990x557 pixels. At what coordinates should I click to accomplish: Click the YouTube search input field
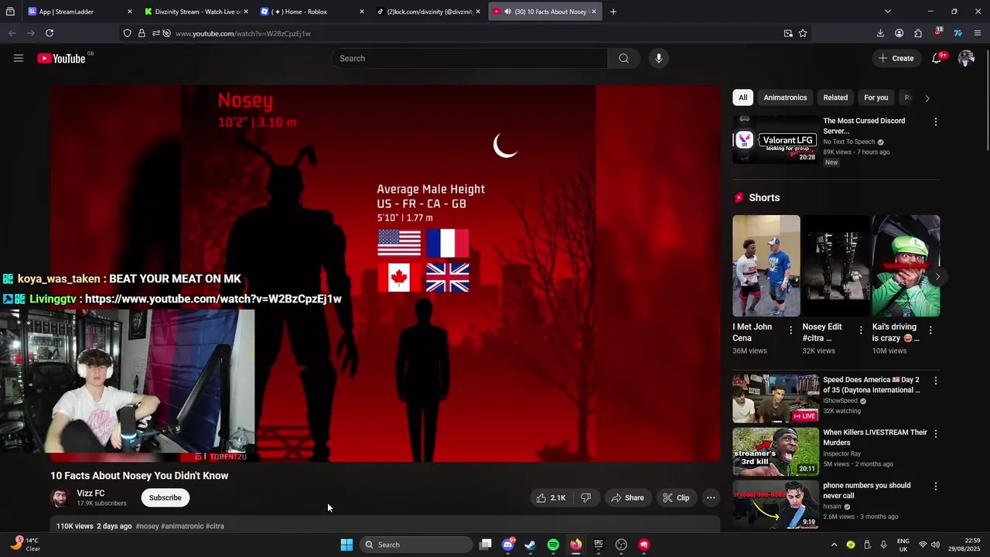[469, 58]
